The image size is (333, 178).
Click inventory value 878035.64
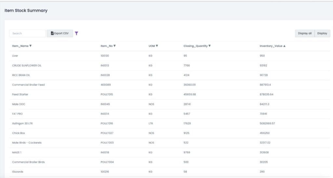pos(267,94)
